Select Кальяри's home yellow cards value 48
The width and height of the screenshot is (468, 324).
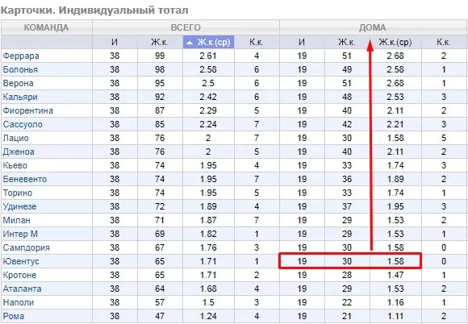[347, 97]
